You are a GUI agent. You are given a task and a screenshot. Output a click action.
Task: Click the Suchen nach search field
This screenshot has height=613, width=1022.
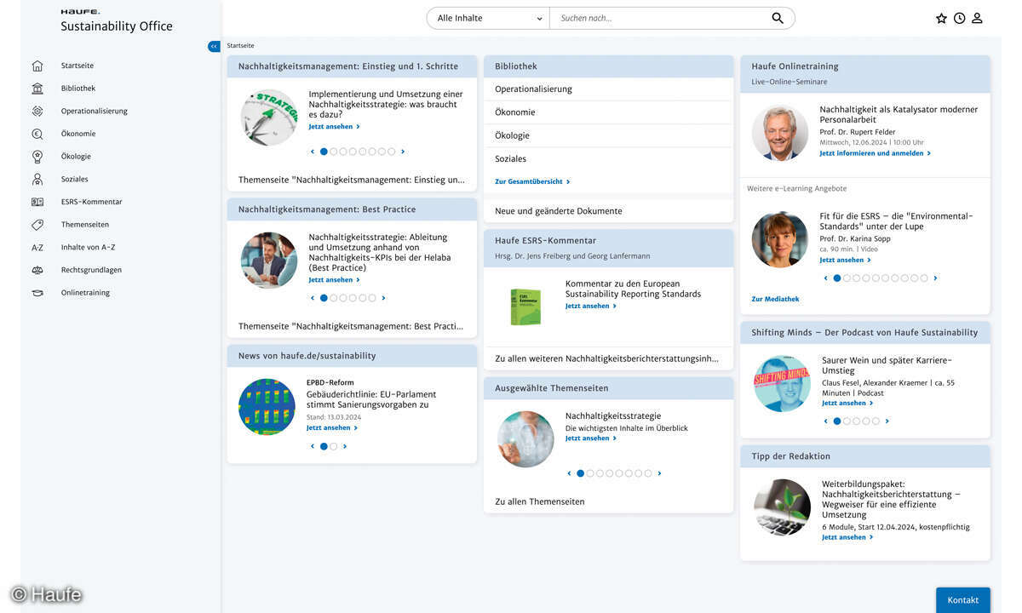[660, 18]
